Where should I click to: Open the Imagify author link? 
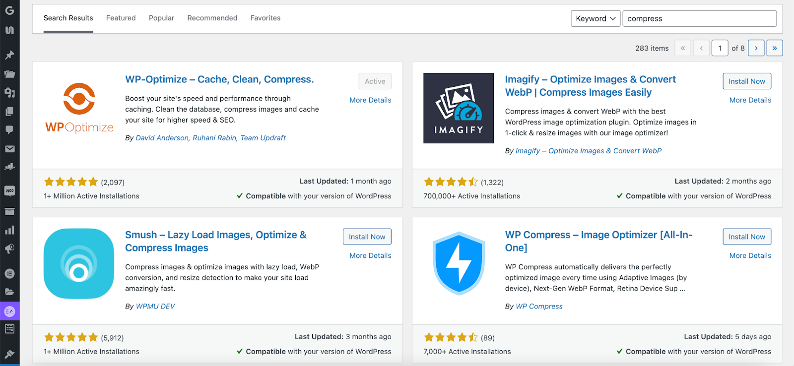[x=589, y=151]
